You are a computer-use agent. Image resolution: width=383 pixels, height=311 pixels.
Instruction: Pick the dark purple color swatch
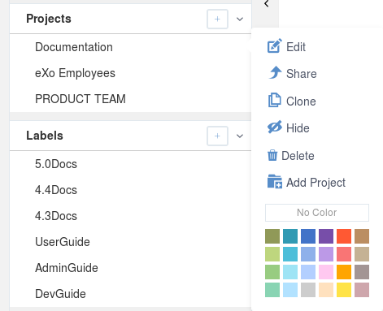326,236
